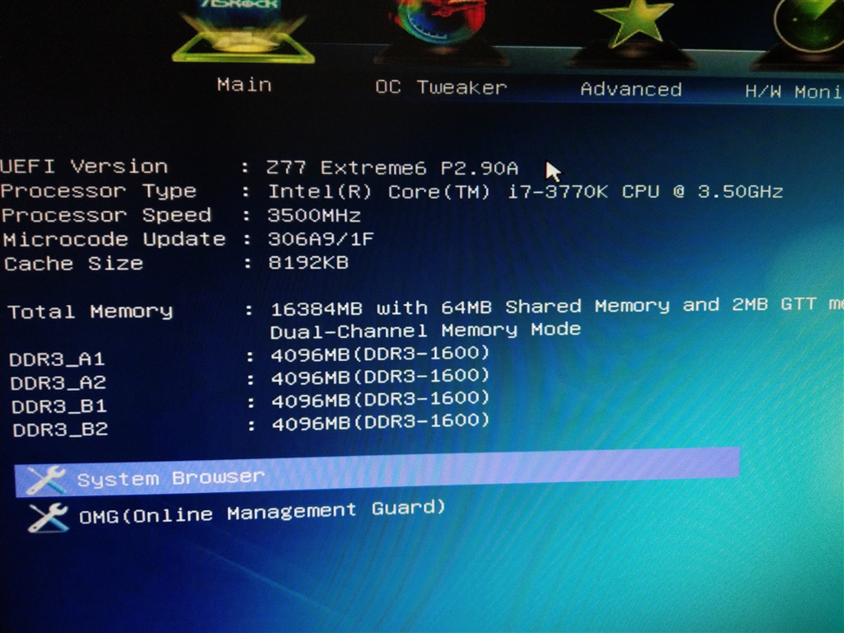
Task: Click the Processor Type label
Action: (x=99, y=190)
